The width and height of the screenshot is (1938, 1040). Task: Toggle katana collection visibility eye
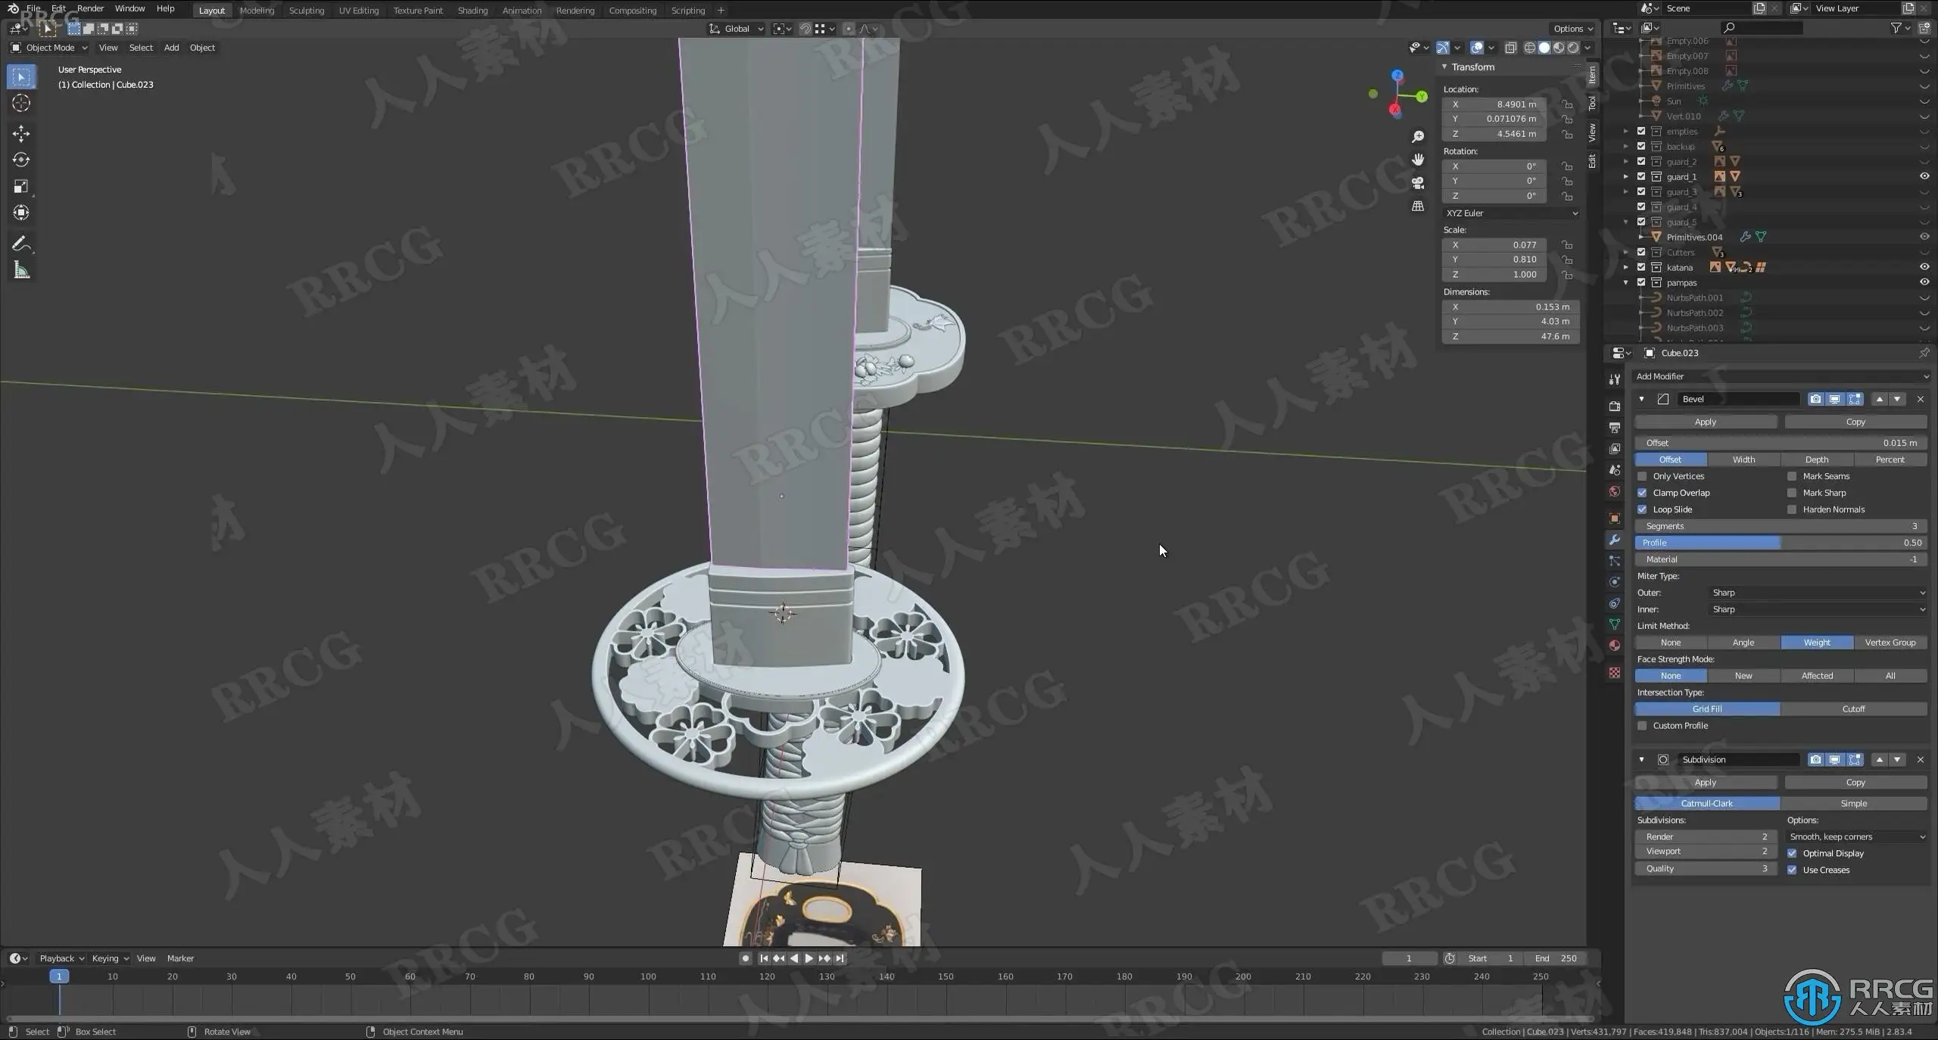1924,267
